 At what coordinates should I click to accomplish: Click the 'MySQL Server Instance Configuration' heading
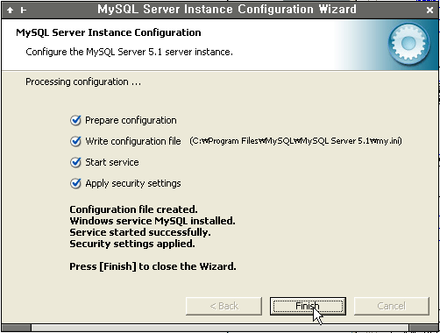tap(109, 32)
